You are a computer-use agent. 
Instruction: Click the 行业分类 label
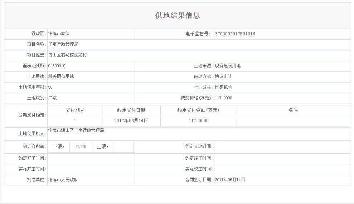(x=203, y=87)
